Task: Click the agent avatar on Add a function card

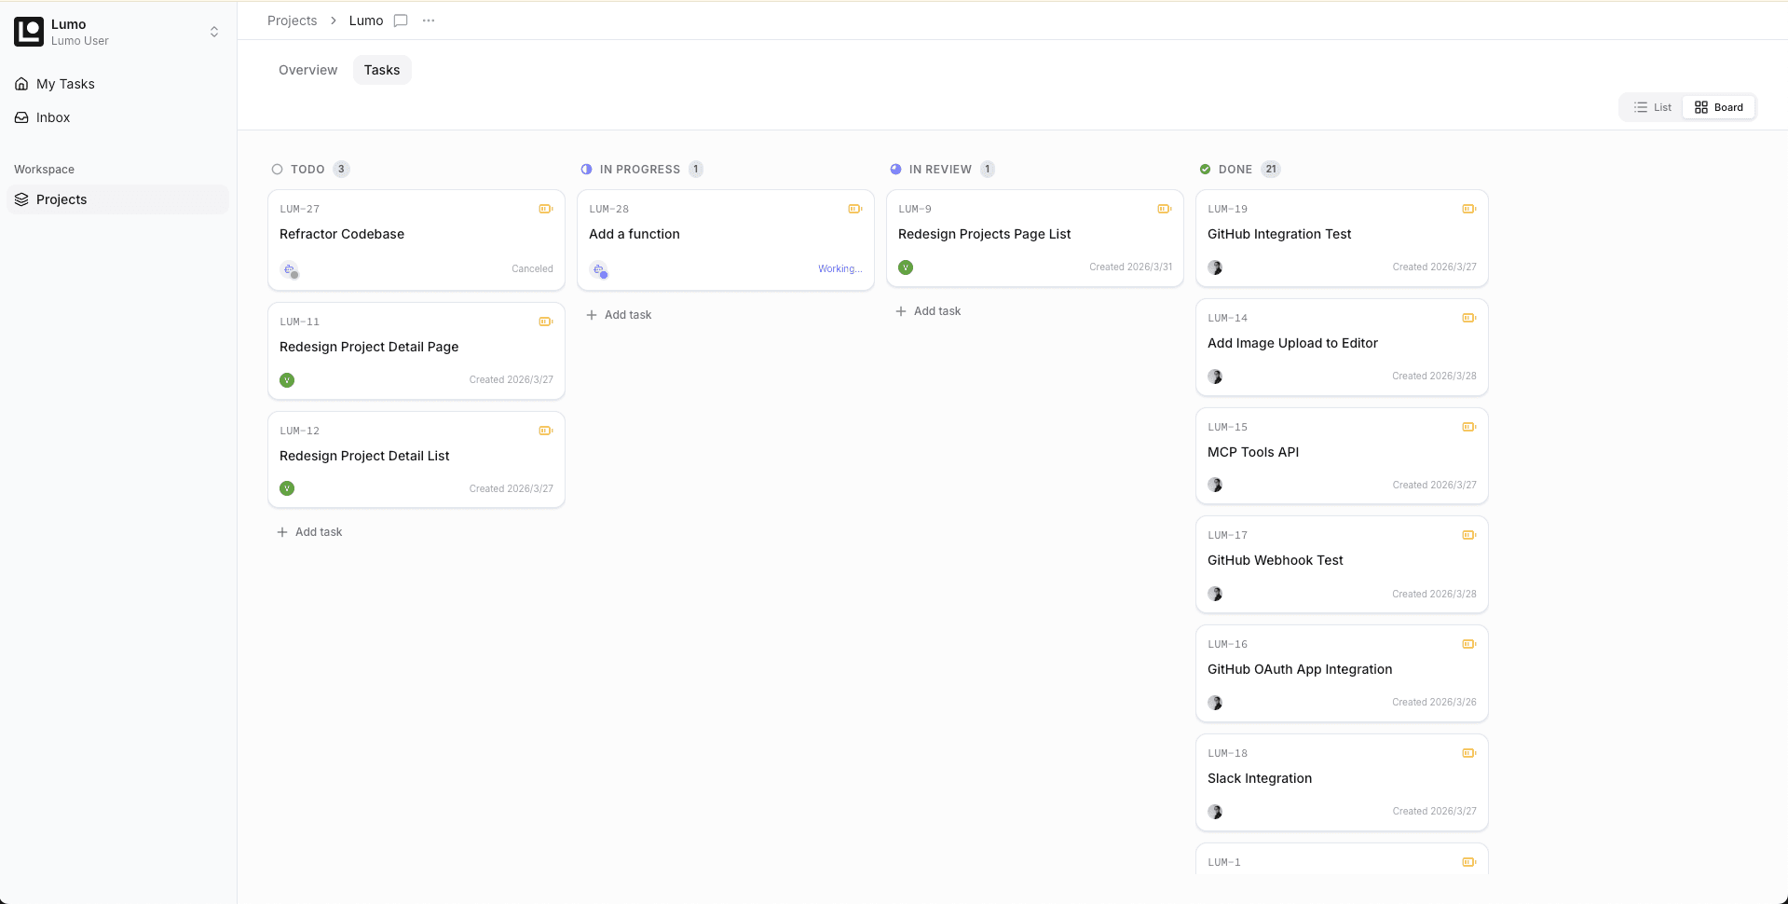Action: coord(599,270)
